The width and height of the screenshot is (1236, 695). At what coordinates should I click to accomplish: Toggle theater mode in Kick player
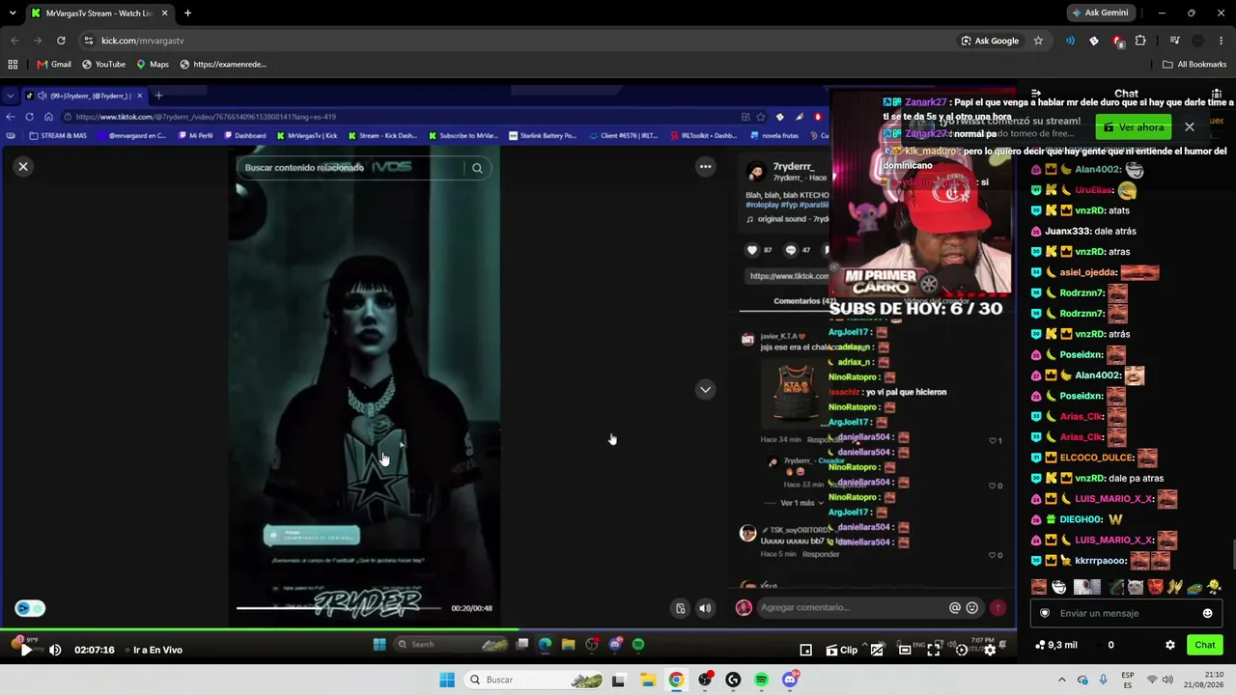(x=905, y=650)
